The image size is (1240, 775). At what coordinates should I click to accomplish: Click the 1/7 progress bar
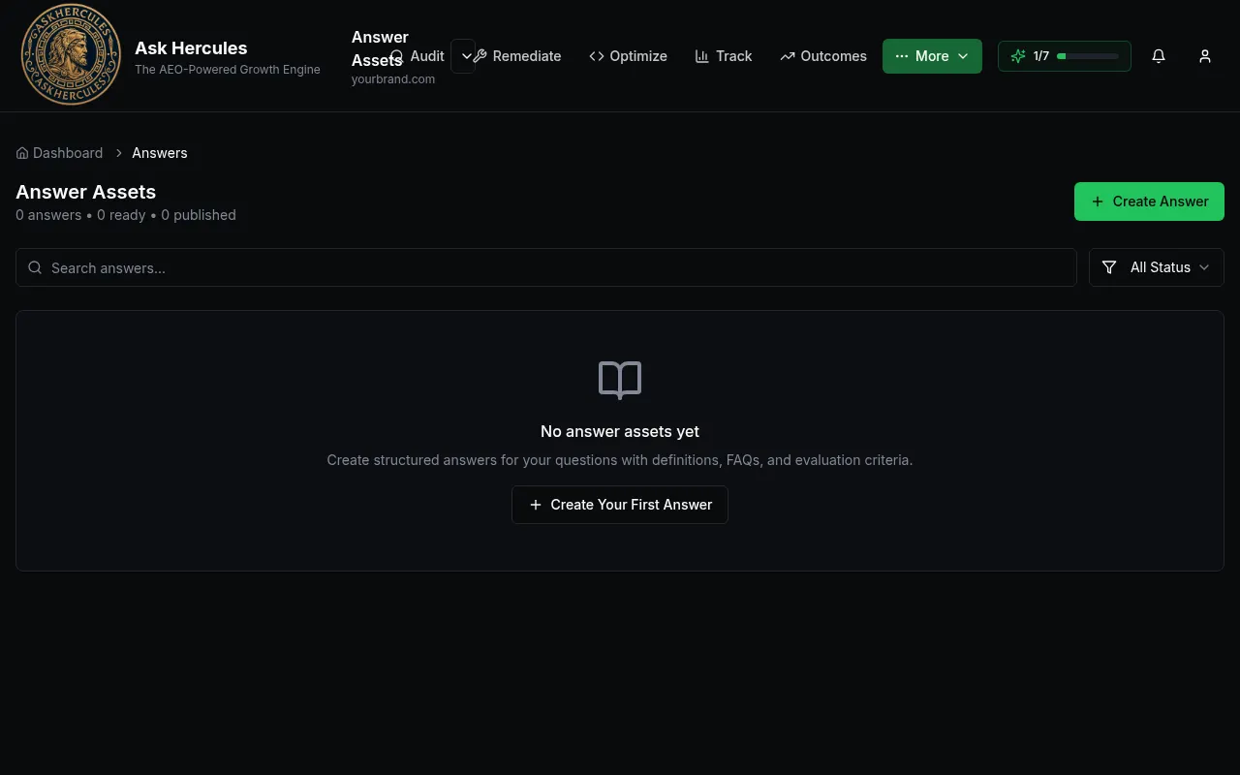pyautogui.click(x=1088, y=56)
